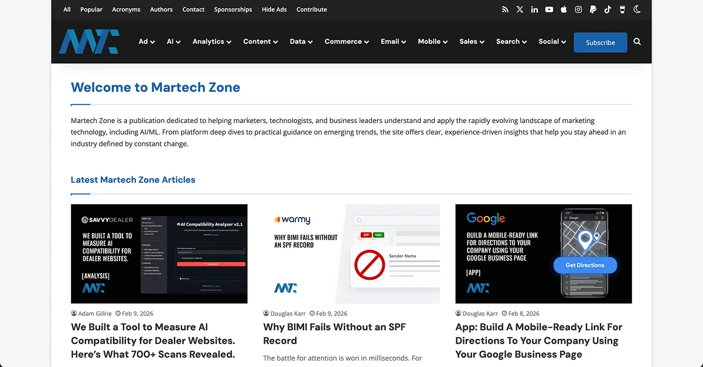Open 'App: Build A Mobile-Ready Link' title
703x367 pixels.
pos(539,341)
